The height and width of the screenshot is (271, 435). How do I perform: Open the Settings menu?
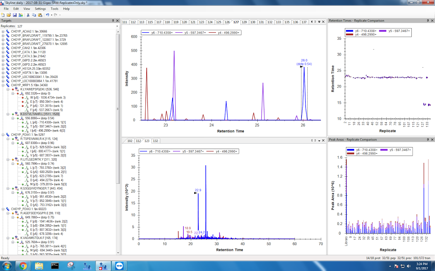click(x=40, y=8)
